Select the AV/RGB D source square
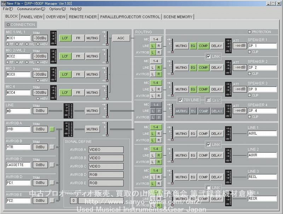The width and height of the screenshot is (283, 214). click(52, 183)
